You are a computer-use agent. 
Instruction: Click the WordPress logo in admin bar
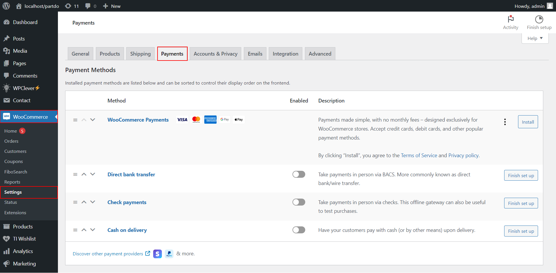point(6,6)
